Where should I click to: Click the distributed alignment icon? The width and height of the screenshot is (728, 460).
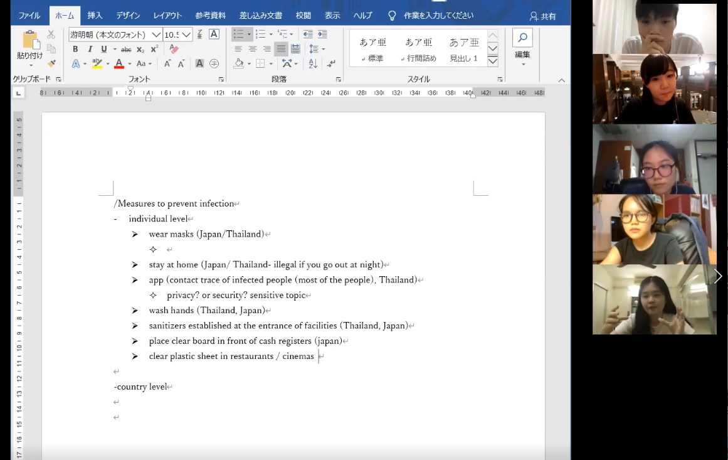(x=295, y=49)
